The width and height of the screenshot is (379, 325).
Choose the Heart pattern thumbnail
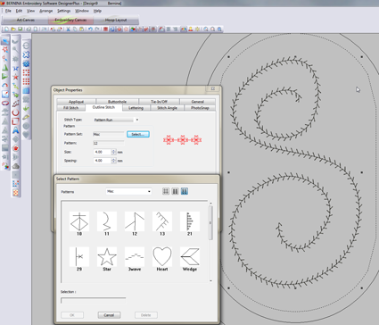pyautogui.click(x=162, y=256)
